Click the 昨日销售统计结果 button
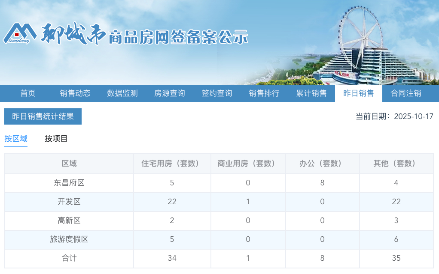This screenshot has width=439, height=274. [x=43, y=116]
